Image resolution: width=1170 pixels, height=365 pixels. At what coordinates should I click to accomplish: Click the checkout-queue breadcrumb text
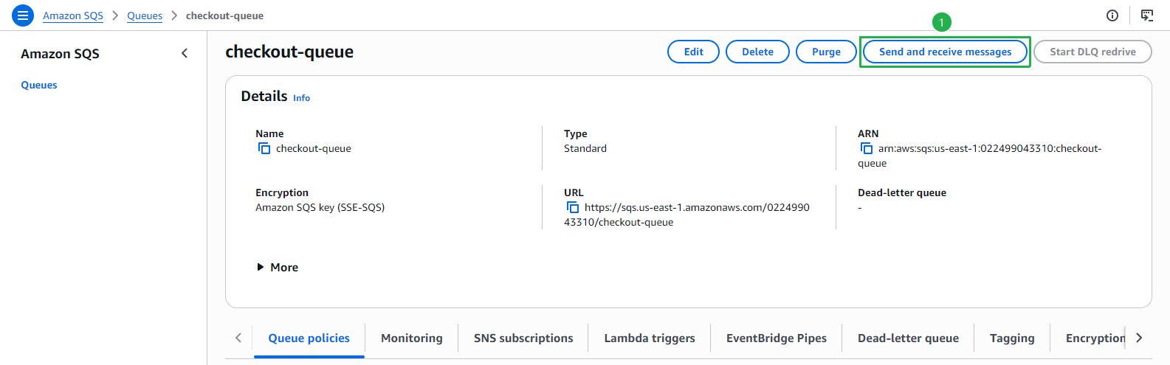point(224,15)
